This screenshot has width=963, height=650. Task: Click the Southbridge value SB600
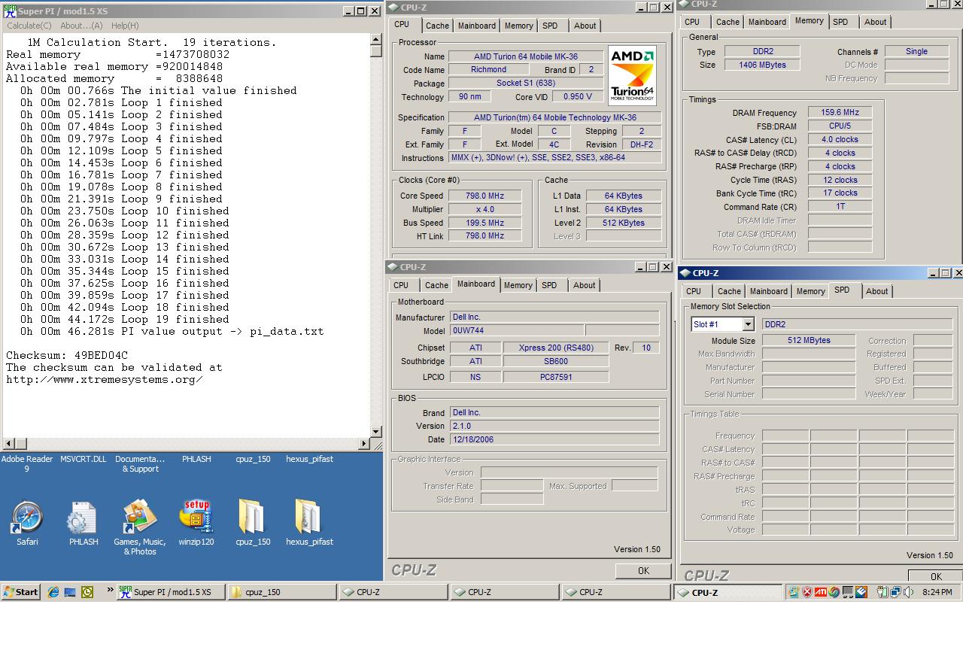(x=556, y=361)
